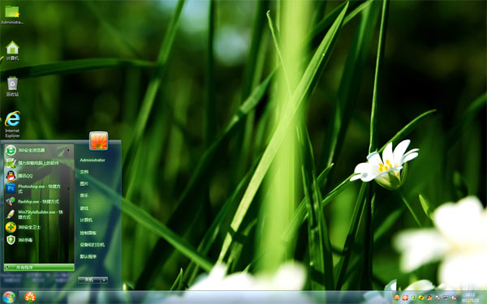
Task: Expand jump list arrow beside Photoshop.exe
Action: [69, 189]
